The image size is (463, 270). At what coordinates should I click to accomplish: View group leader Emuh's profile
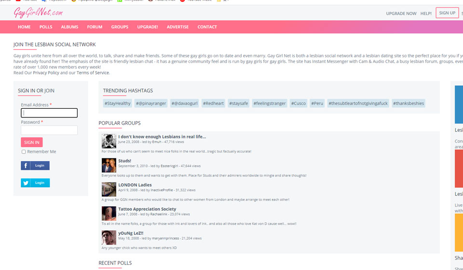[157, 142]
